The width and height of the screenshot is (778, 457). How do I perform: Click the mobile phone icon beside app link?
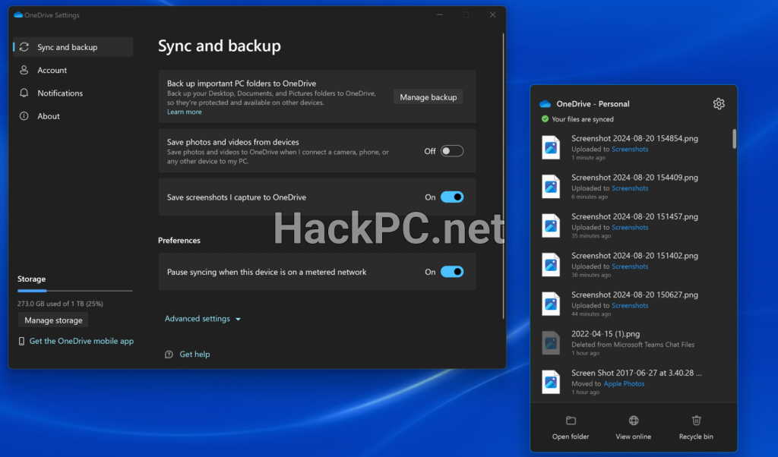pos(21,341)
